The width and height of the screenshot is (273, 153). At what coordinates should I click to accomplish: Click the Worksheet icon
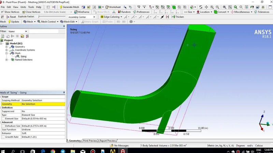(x=107, y=7)
